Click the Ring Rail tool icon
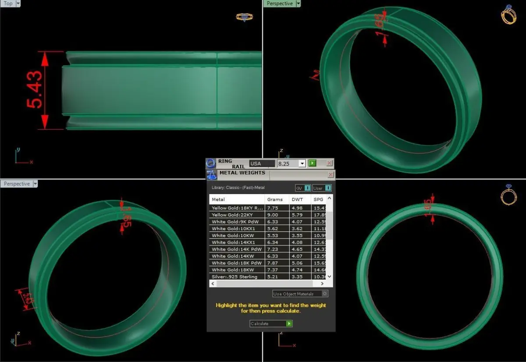This screenshot has width=526, height=362. point(211,163)
